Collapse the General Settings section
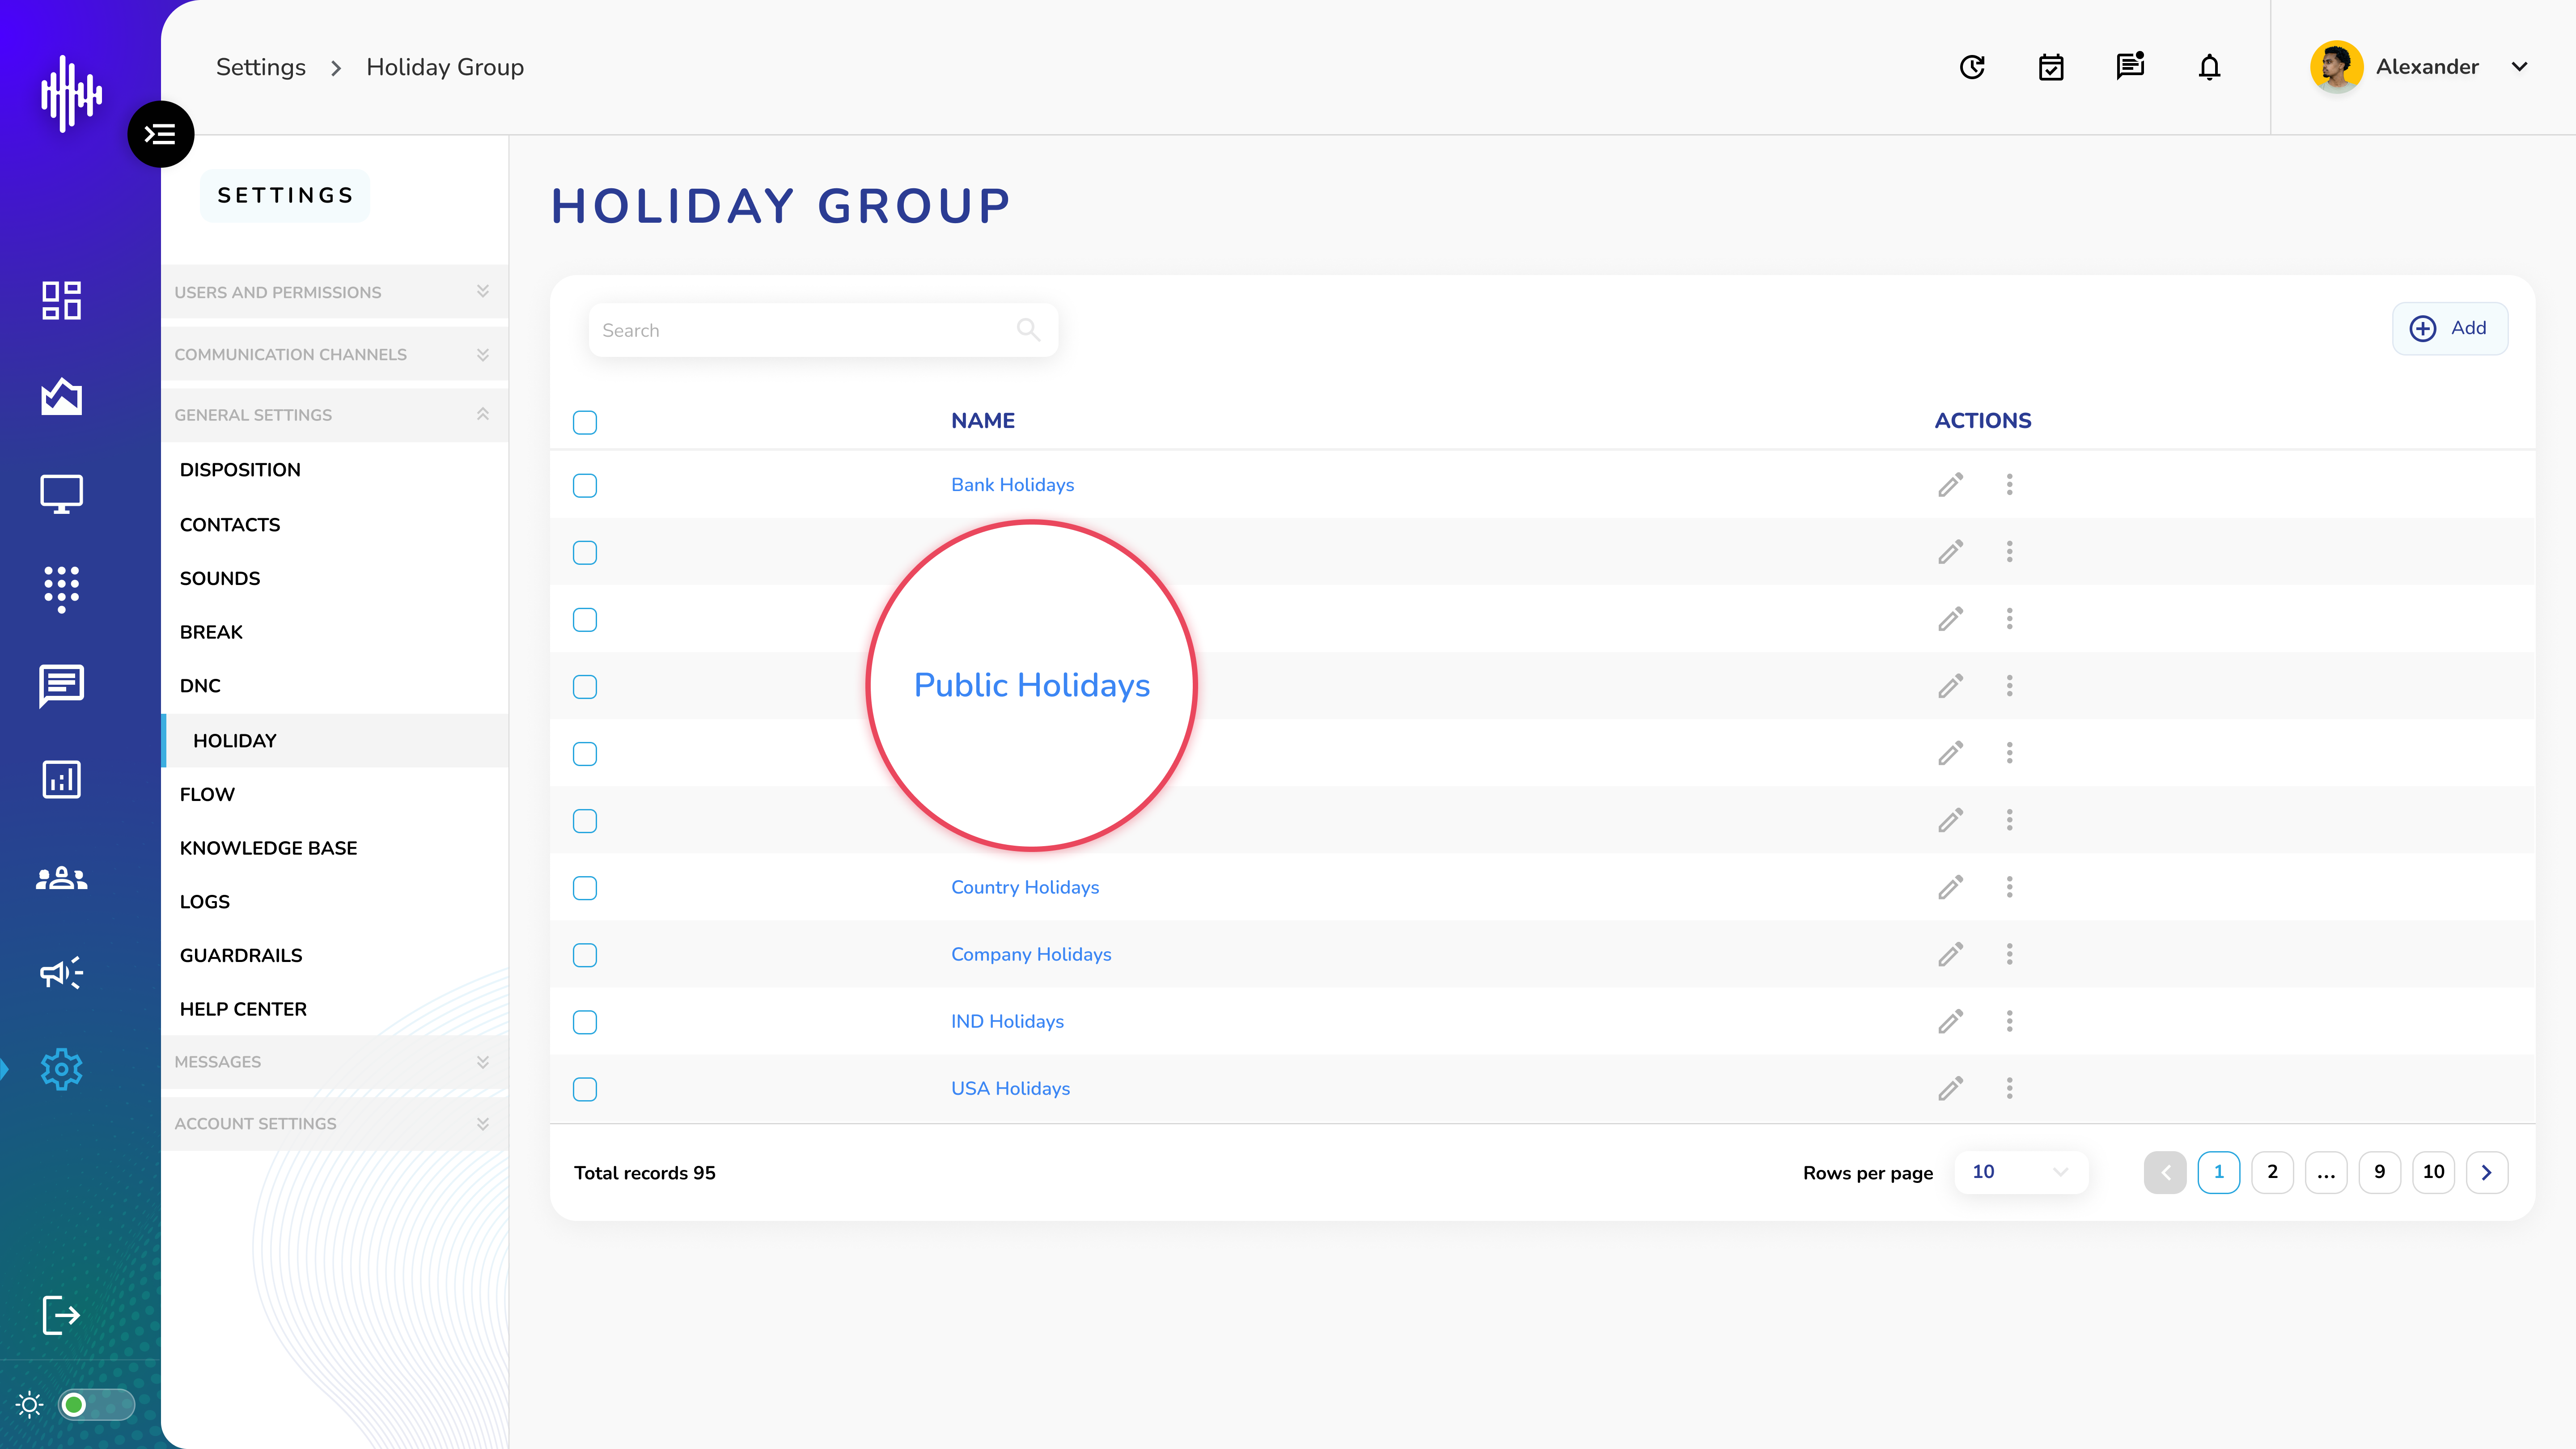2576x1449 pixels. 334,415
